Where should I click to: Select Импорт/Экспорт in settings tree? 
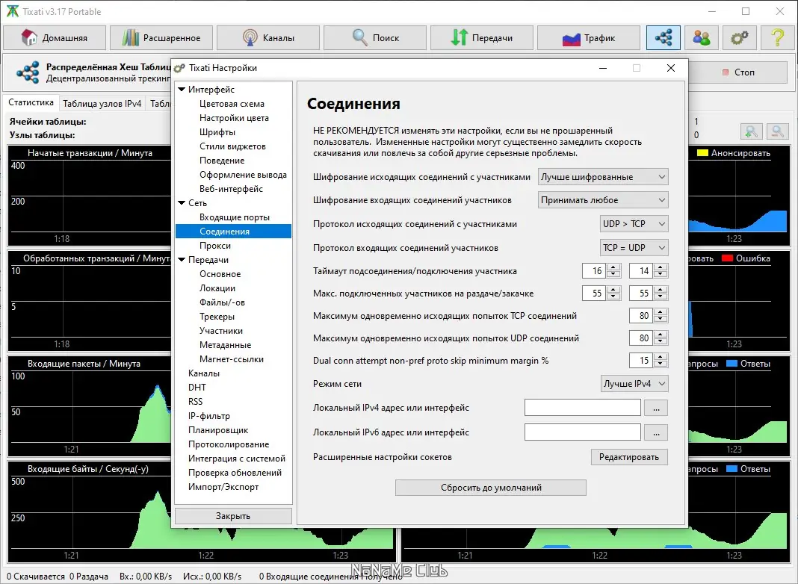[223, 487]
